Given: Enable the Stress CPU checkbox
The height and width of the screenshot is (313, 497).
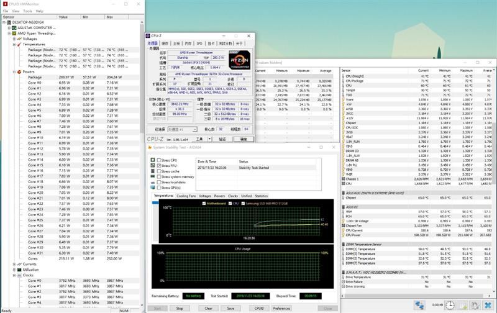Looking at the screenshot, I should tap(159, 160).
